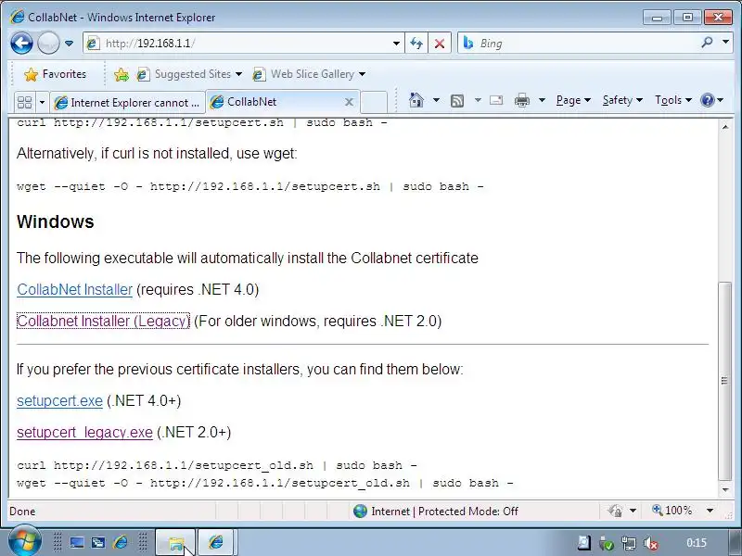Viewport: 742px width, 556px height.
Task: Open the Page menu
Action: 573,100
